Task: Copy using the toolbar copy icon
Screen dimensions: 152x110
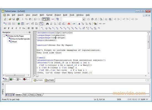Action: coord(26,19)
